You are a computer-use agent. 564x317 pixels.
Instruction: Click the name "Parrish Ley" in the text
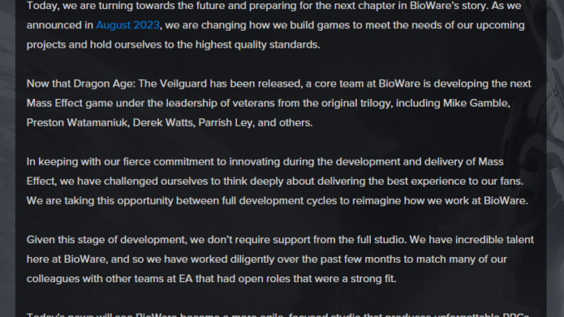click(225, 122)
